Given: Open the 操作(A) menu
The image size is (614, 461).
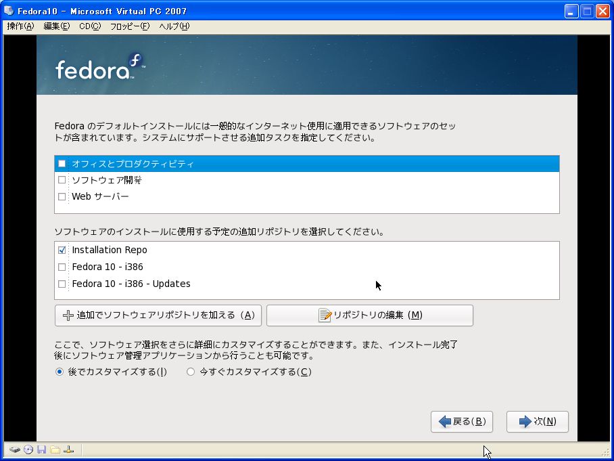Looking at the screenshot, I should coord(20,26).
